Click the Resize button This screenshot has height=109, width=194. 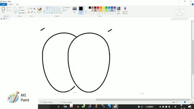pyautogui.click(x=22, y=10)
